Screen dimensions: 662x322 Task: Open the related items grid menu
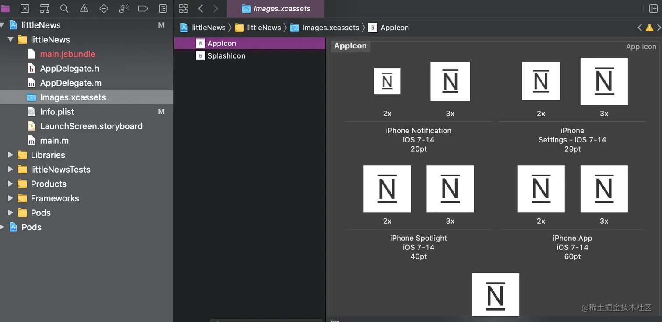pos(183,9)
